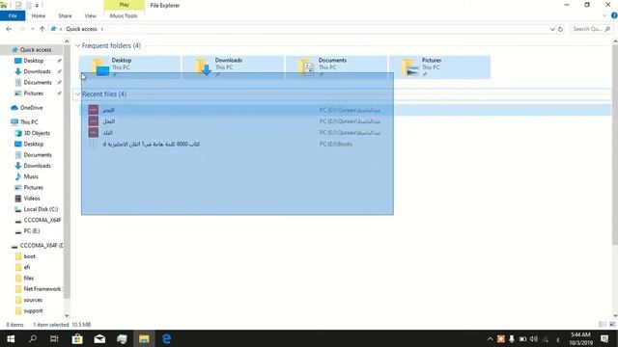
Task: Open the Documents frequent folder tile
Action: pyautogui.click(x=336, y=67)
